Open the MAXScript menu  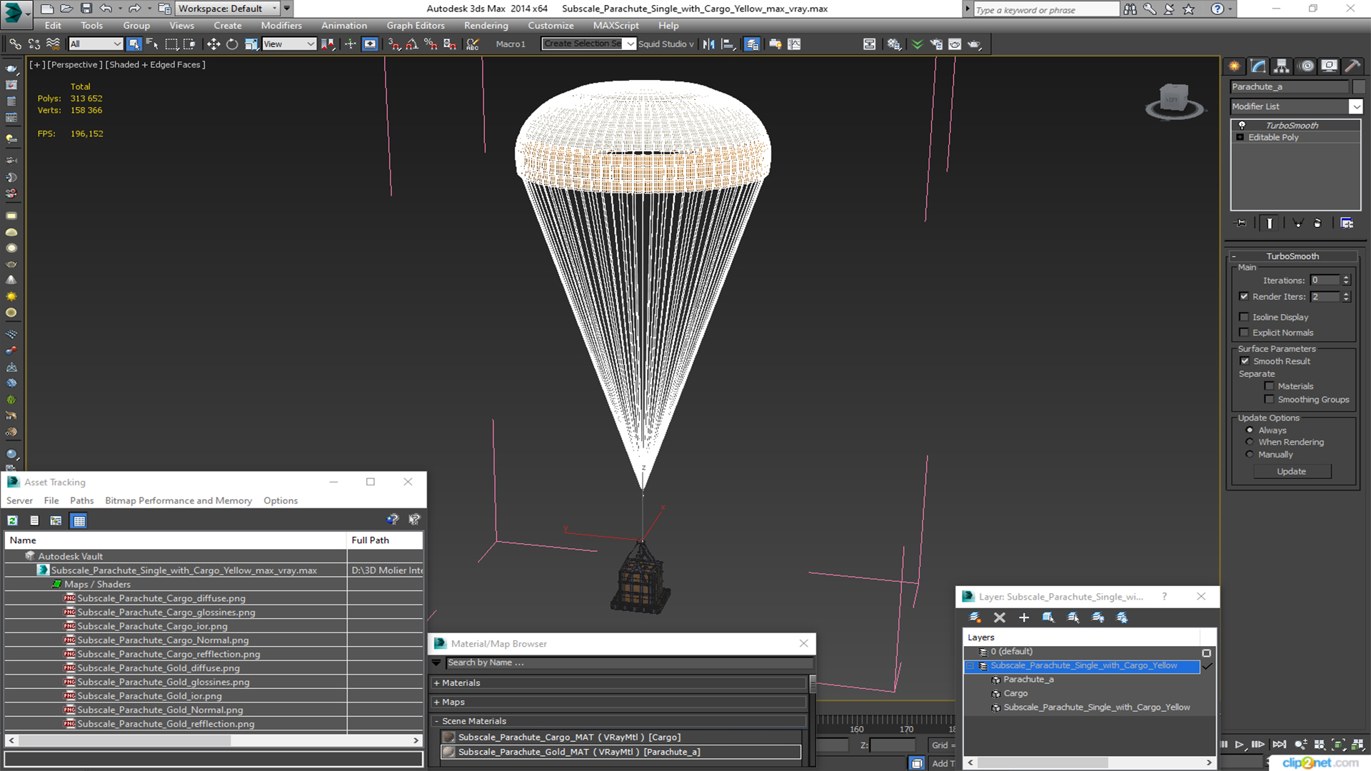tap(616, 26)
